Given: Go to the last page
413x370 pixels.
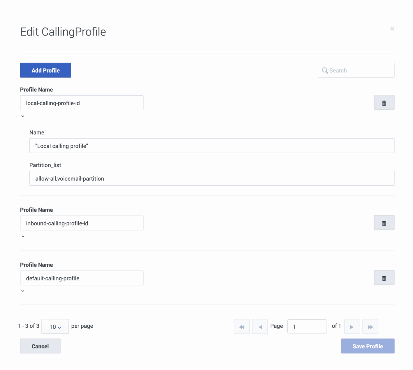Looking at the screenshot, I should (x=370, y=326).
